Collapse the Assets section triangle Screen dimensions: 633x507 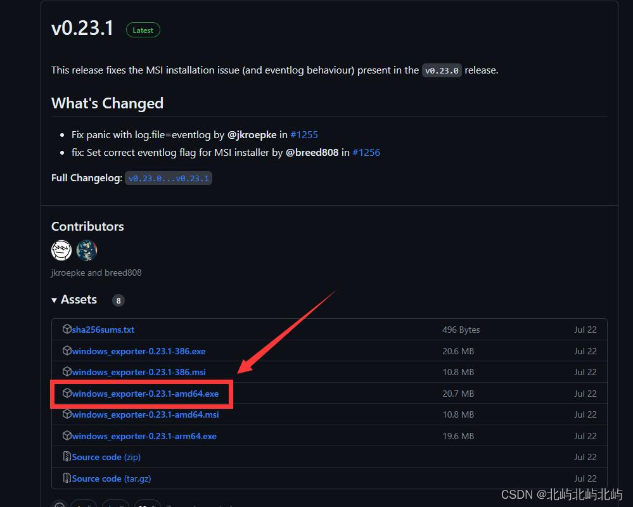54,300
